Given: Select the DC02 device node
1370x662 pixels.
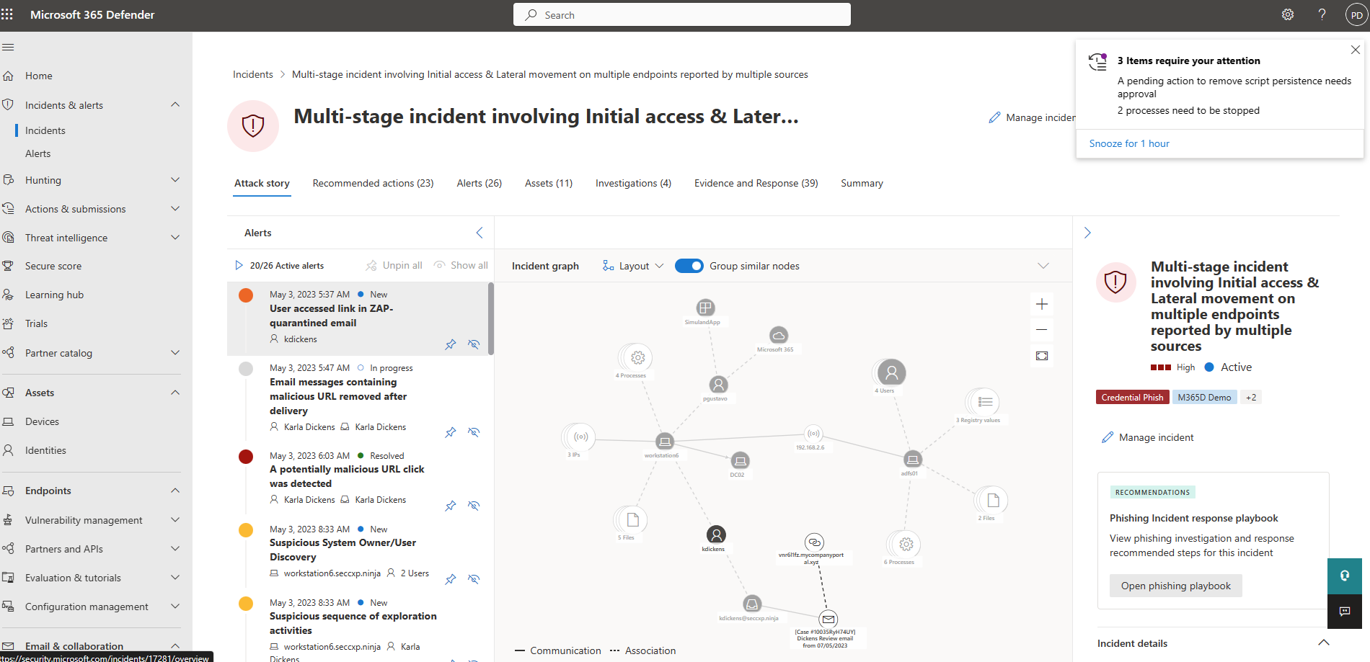Looking at the screenshot, I should pos(740,460).
